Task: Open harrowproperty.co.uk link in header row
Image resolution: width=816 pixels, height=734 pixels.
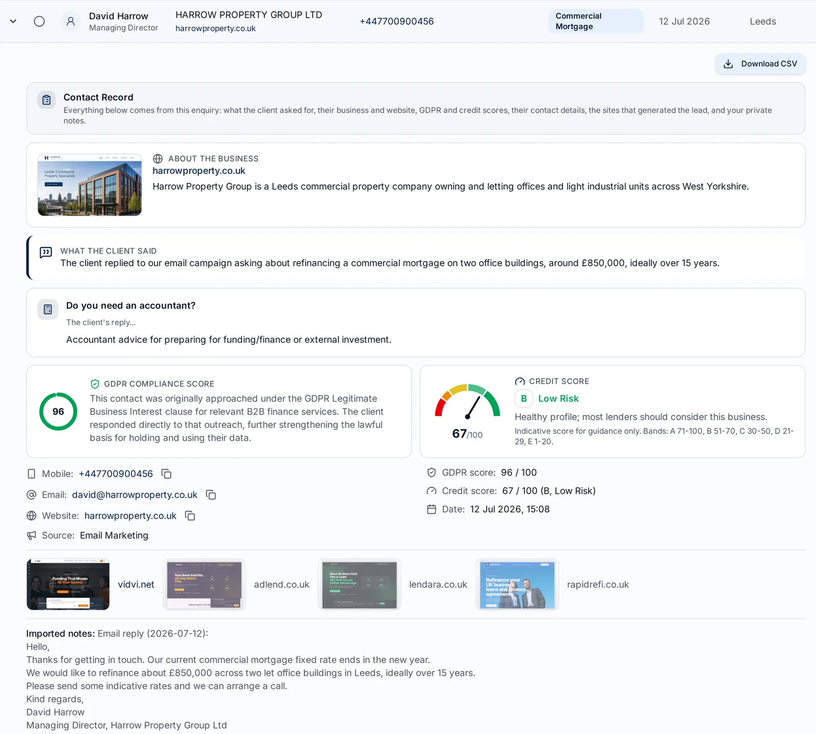Action: click(x=215, y=29)
